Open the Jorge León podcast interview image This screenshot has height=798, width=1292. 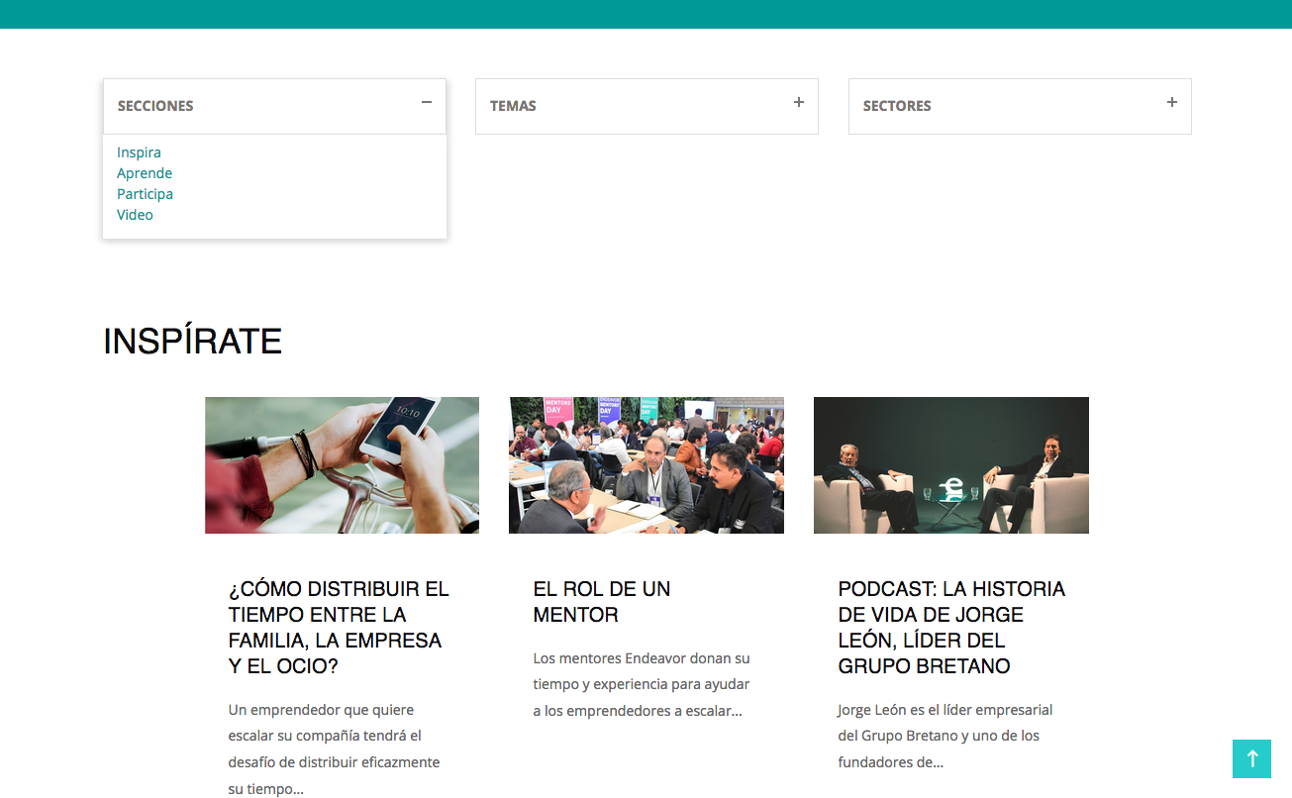tap(950, 465)
